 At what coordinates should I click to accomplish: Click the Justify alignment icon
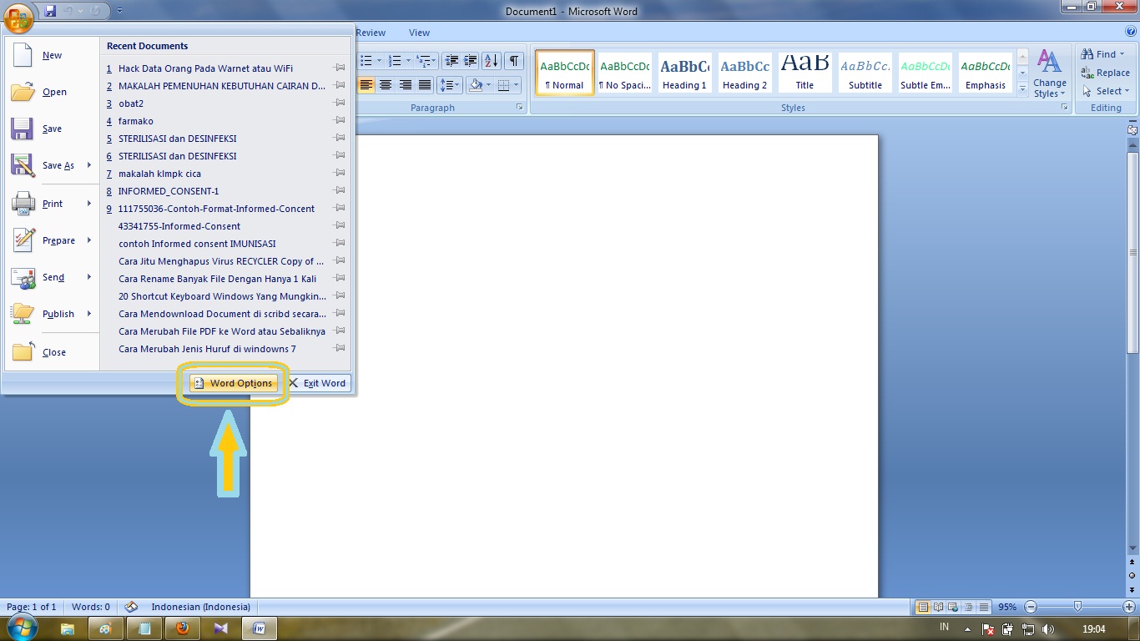(425, 85)
